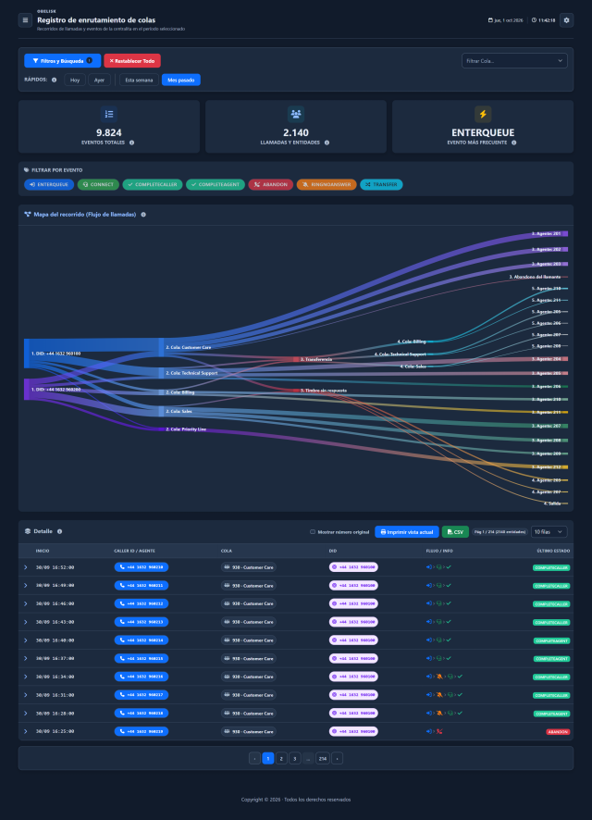Click the lightning bolt icon above ENTERQUEUE
Image resolution: width=592 pixels, height=820 pixels.
pyautogui.click(x=483, y=114)
